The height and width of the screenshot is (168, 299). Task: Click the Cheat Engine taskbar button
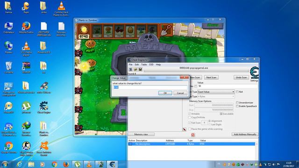[112, 164]
